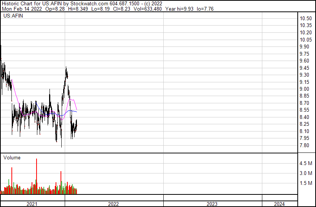
Task: Click the 4.5 M volume axis label
Action: tap(306, 163)
